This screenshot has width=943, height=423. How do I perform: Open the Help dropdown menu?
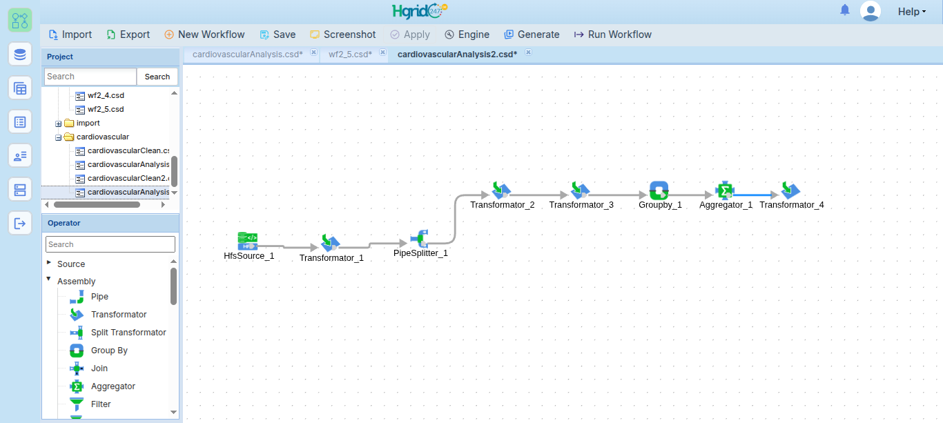tap(912, 12)
